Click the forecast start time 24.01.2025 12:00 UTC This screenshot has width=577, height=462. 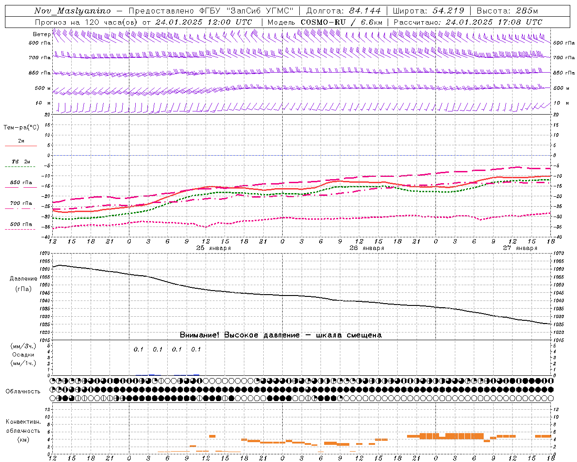click(204, 22)
